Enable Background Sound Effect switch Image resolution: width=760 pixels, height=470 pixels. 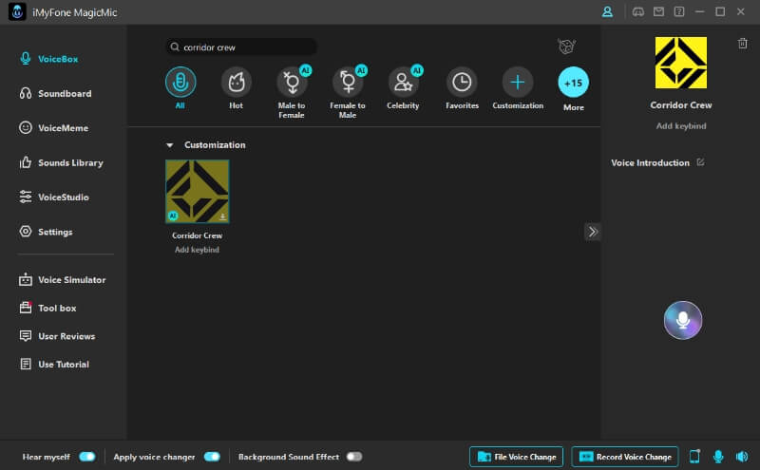pyautogui.click(x=354, y=457)
